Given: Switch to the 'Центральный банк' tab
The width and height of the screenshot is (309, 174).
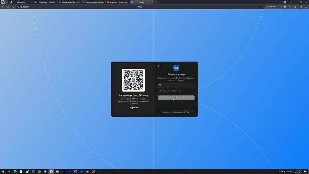Looking at the screenshot, I should (69, 2).
